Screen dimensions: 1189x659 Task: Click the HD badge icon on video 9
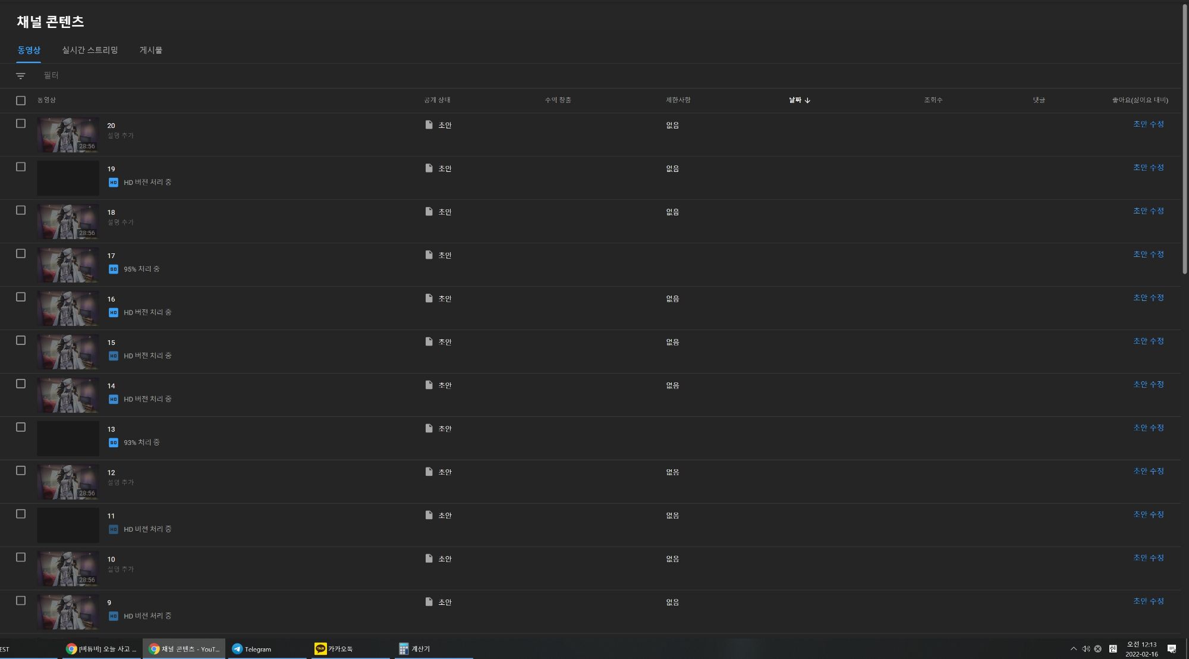click(x=113, y=616)
